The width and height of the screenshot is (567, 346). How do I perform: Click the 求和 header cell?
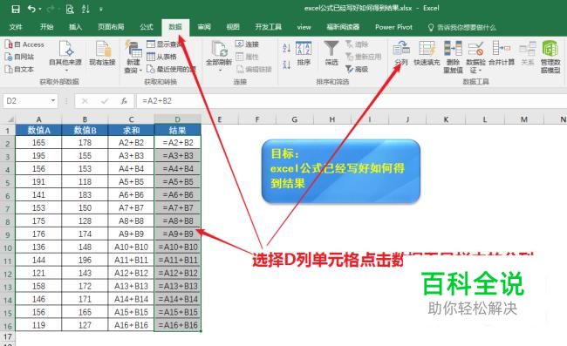click(131, 131)
